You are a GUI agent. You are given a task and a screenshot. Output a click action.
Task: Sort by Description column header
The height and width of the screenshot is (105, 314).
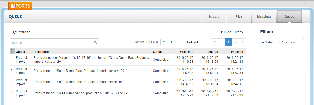(x=41, y=52)
